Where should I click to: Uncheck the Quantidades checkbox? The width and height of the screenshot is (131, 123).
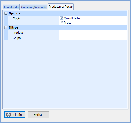pyautogui.click(x=62, y=18)
